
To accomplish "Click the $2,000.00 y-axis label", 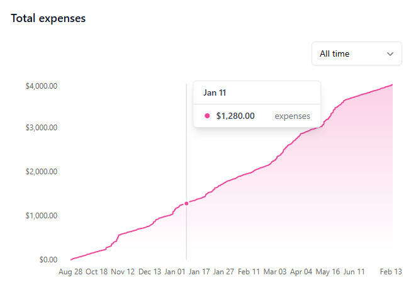I will (42, 172).
